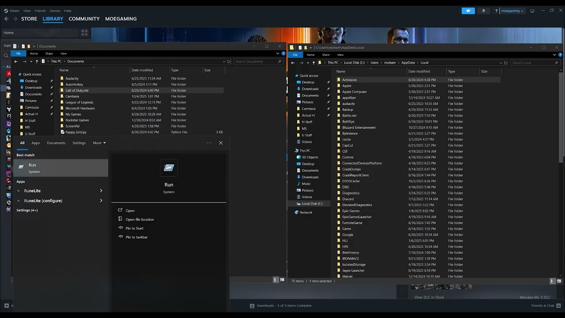Open Steam notifications bell
Viewport: 565px width, 318px height.
(483, 11)
